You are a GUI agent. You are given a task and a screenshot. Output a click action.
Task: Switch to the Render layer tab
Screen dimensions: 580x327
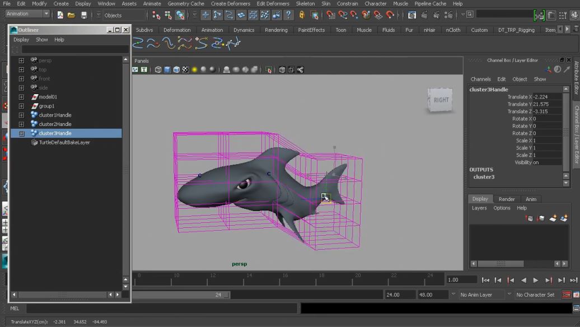[x=507, y=199]
